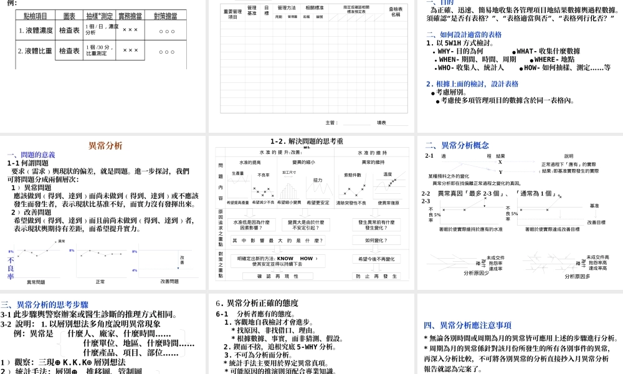Screen dimensions: 623x374
Task: Click the 分析原因少 caption
Action: [x=476, y=273]
